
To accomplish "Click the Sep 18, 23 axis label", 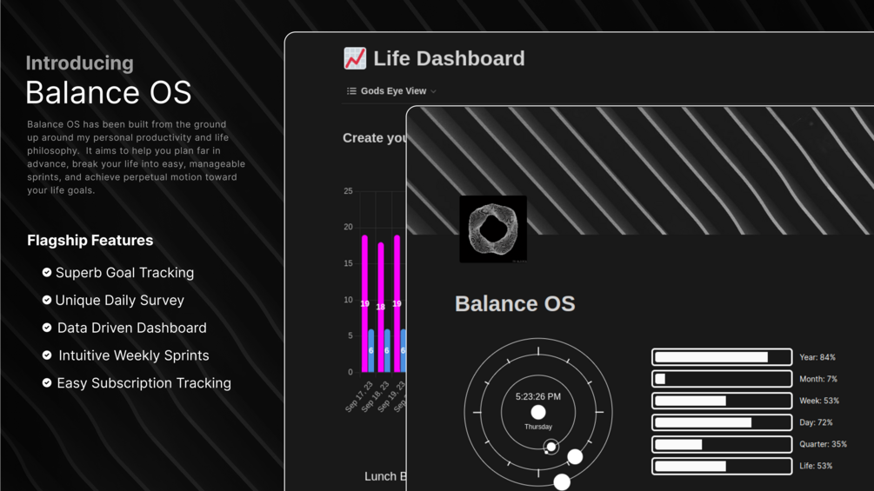I will pyautogui.click(x=375, y=397).
